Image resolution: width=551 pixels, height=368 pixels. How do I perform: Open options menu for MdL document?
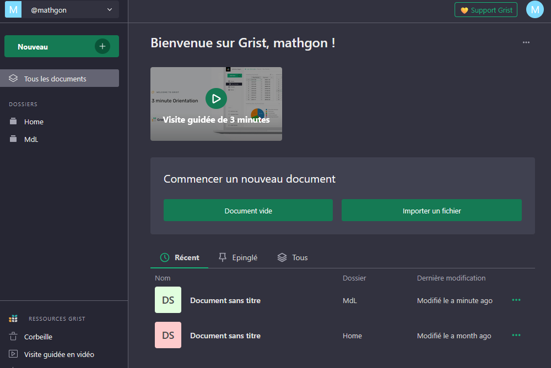pyautogui.click(x=516, y=300)
